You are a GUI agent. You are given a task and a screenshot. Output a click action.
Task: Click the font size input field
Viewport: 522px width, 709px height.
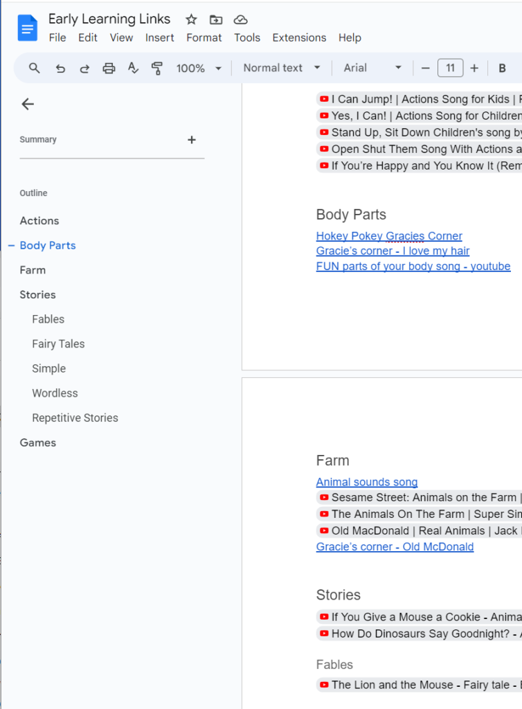click(x=450, y=68)
